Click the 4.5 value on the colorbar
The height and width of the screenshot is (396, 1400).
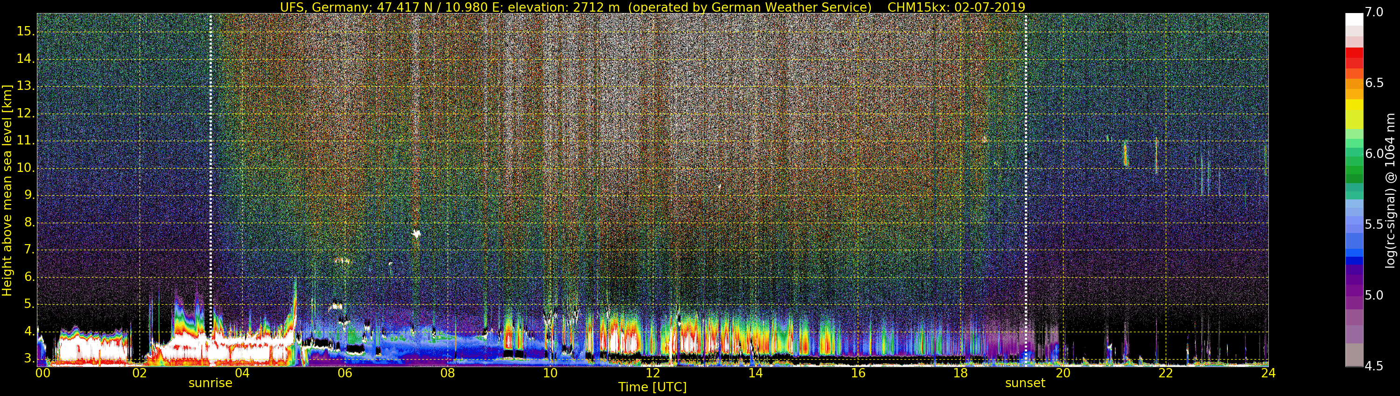[x=1373, y=366]
